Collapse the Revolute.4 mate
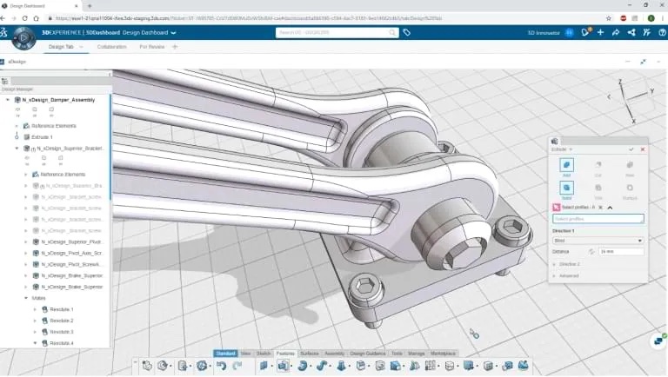668x377 pixels. pos(35,343)
